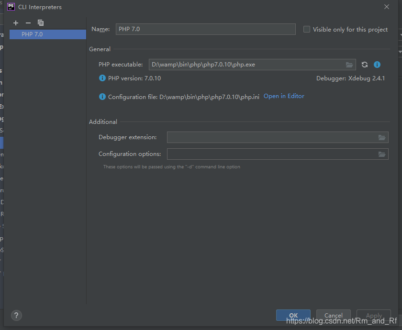This screenshot has height=330, width=402.
Task: Browse Configuration options folder icon
Action: (382, 154)
